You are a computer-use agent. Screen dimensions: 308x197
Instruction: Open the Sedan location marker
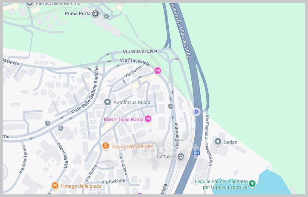218,142
